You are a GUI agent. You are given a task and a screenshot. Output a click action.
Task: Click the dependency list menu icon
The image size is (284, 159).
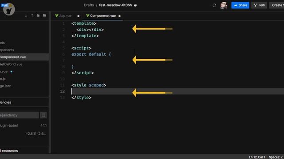pyautogui.click(x=43, y=115)
